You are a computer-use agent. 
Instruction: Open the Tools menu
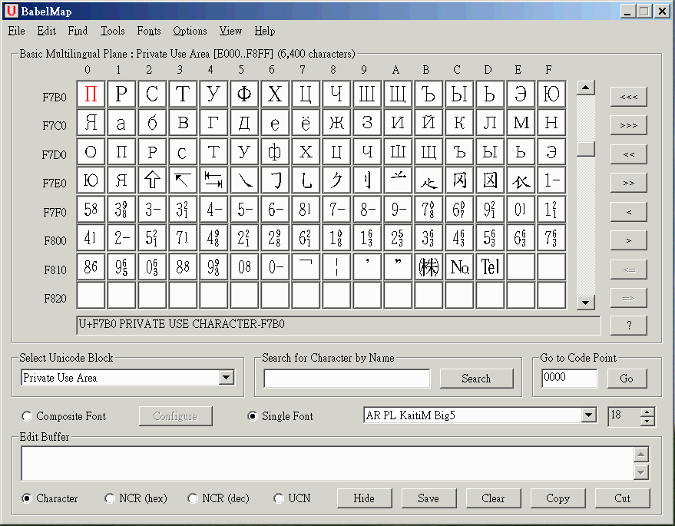pos(112,31)
